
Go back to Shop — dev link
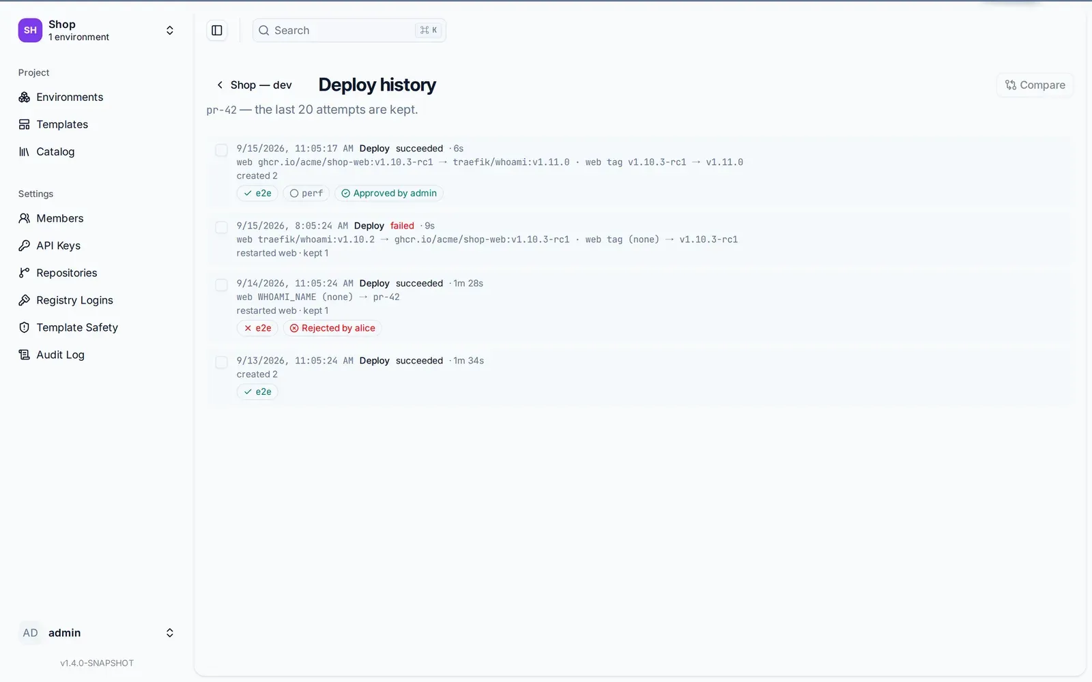point(254,85)
